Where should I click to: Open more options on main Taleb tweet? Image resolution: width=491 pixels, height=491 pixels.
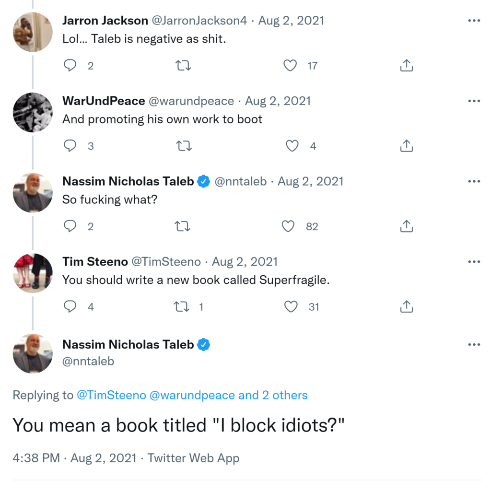474,345
